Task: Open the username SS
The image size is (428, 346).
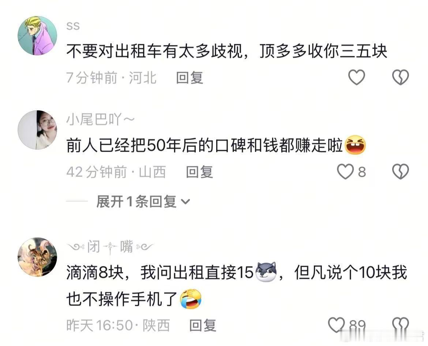Action: point(73,26)
